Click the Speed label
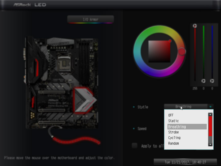Image resolution: width=221 pixels, height=166 pixels. pyautogui.click(x=142, y=128)
